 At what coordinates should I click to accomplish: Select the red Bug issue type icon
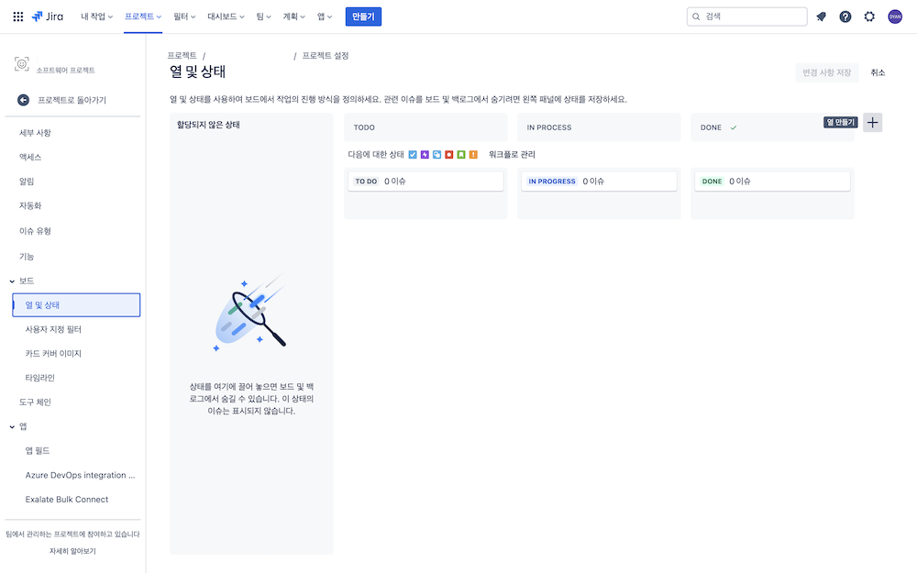tap(449, 154)
